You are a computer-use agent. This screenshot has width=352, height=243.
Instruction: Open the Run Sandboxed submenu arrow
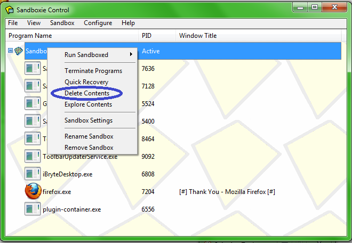(x=131, y=54)
